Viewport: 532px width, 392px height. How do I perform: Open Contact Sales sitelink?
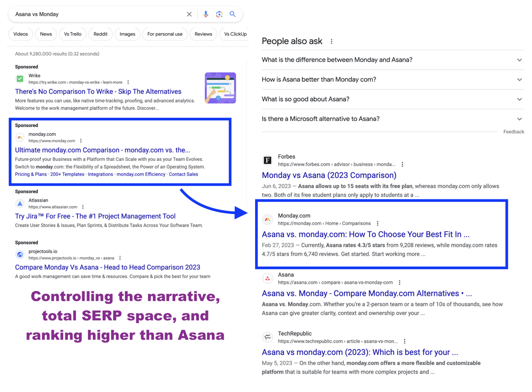click(183, 174)
